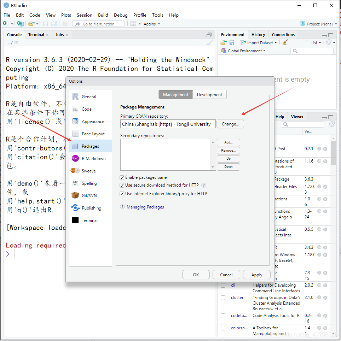
Task: Toggle Use Internet Explorer library/proxy checkbox
Action: click(122, 194)
